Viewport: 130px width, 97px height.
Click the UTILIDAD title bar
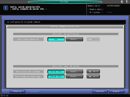pos(65,2)
